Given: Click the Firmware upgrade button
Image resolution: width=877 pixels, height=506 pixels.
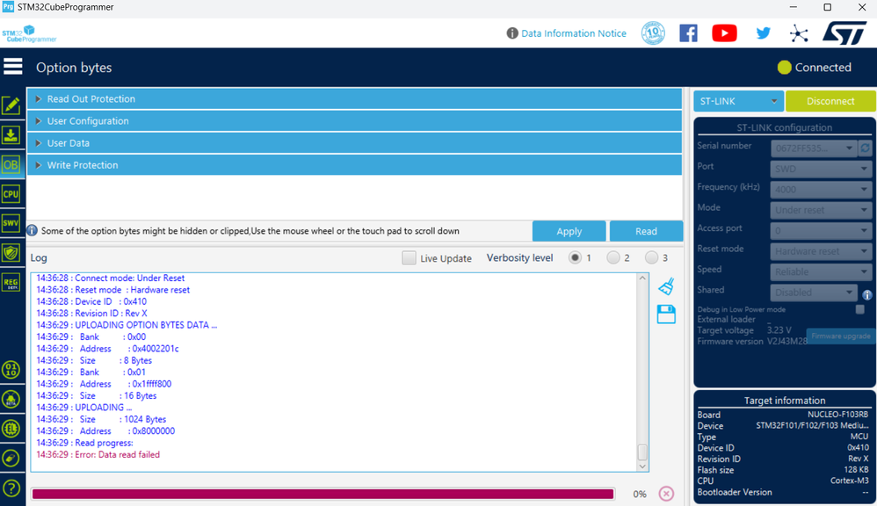Looking at the screenshot, I should [x=841, y=336].
